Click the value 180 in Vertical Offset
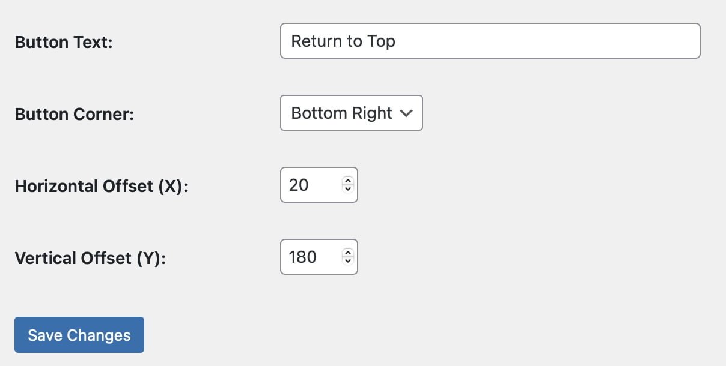726x366 pixels. [302, 257]
